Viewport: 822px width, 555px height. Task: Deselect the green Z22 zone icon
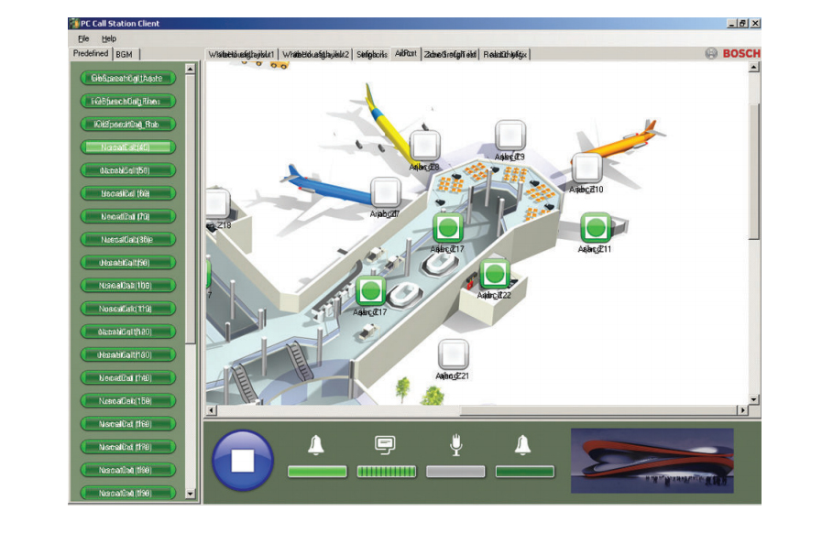pos(494,274)
